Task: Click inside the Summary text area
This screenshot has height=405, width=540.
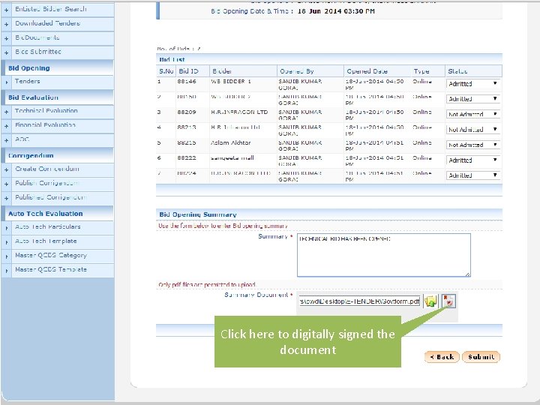Action: click(384, 255)
